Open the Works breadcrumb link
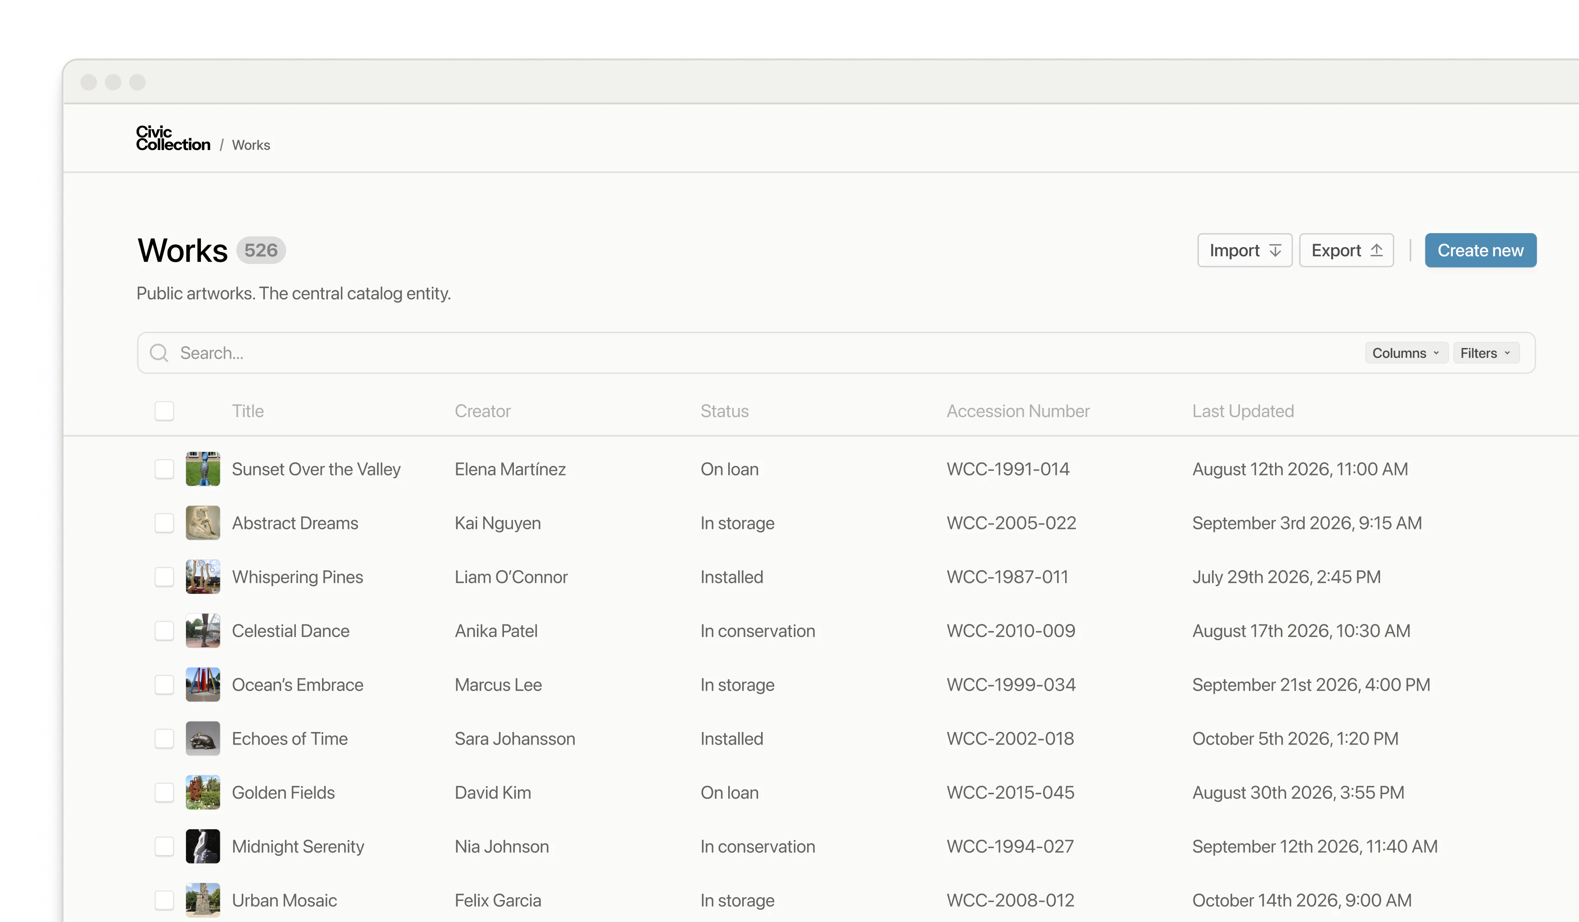The image size is (1579, 922). point(251,145)
